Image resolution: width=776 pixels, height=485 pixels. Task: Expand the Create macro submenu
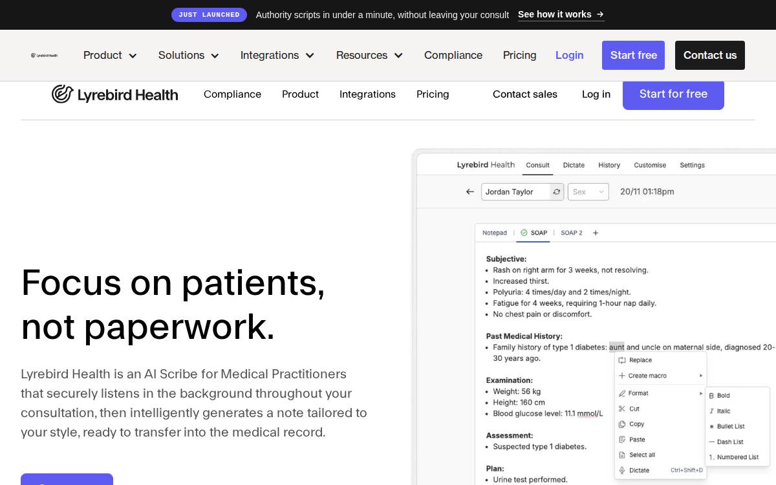pyautogui.click(x=660, y=376)
